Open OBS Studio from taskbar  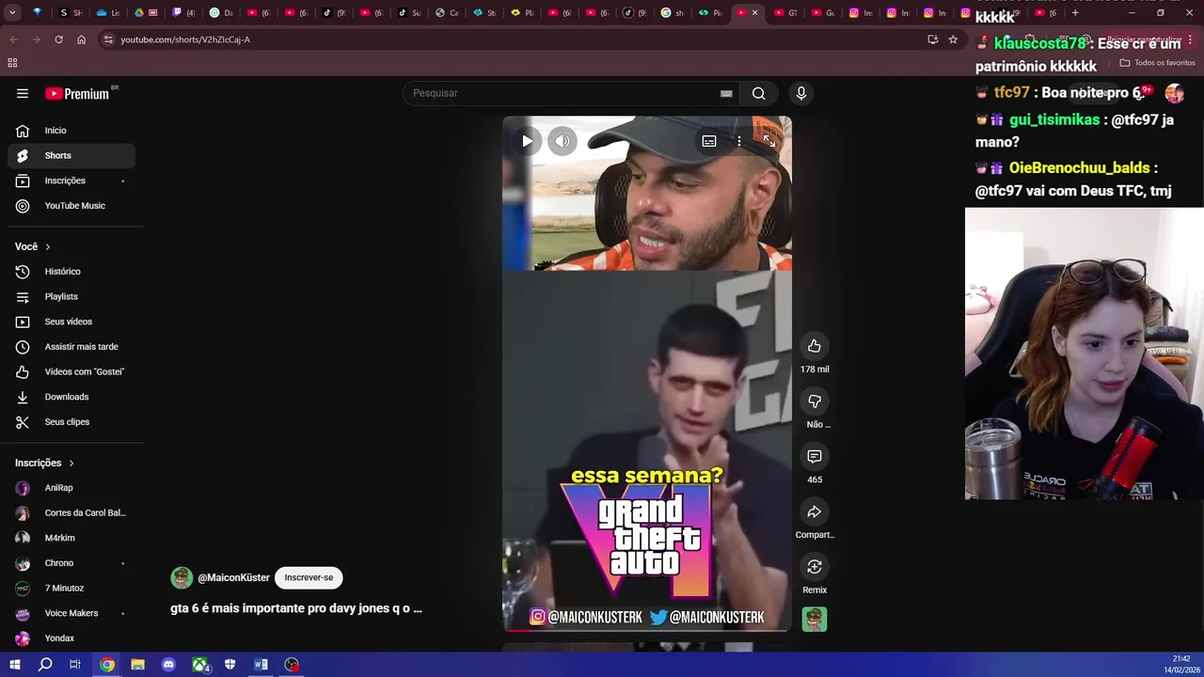coord(292,665)
